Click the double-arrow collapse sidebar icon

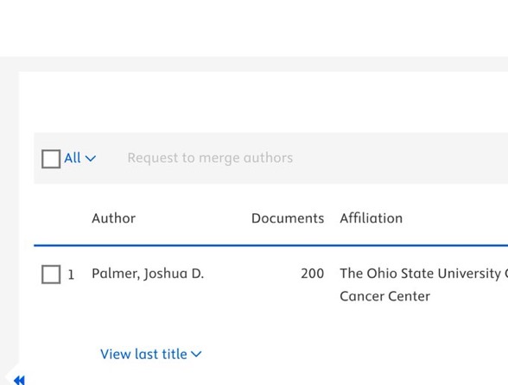click(19, 380)
